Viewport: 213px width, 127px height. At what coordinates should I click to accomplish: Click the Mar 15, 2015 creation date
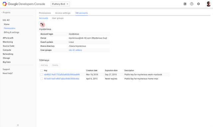(92, 75)
